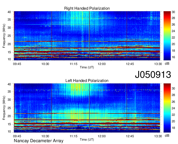Click the bottom plot's color scale bar
Screen dimensions: 178x144
(167, 108)
